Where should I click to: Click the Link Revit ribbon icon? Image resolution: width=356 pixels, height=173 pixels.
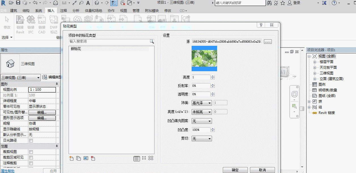click(20, 25)
